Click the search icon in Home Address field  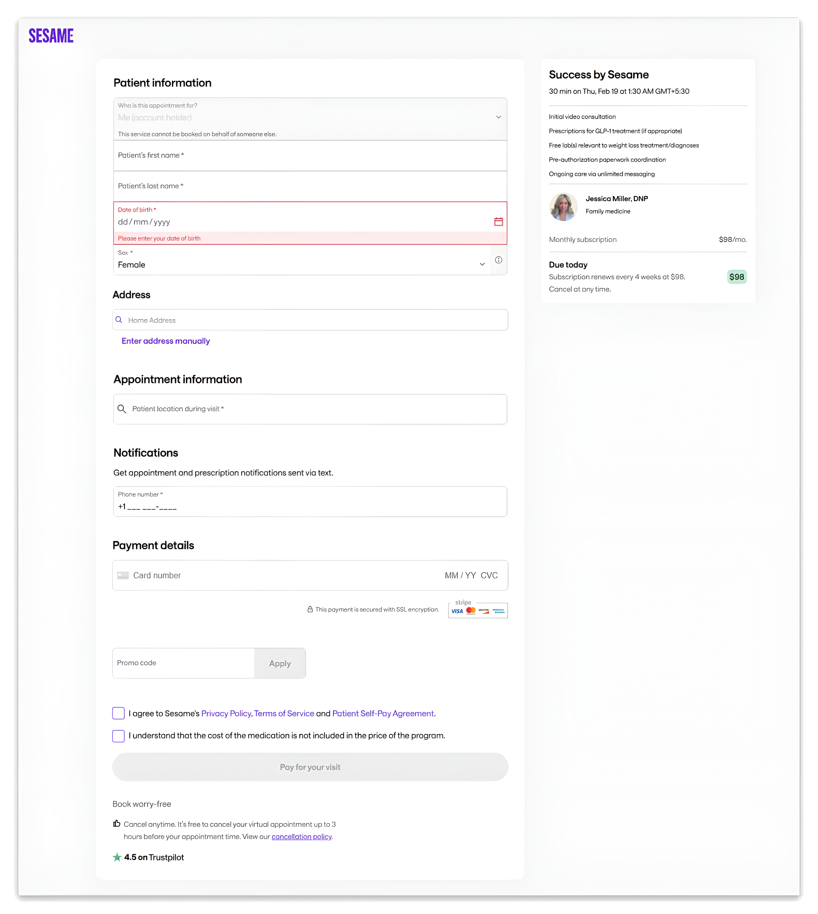[119, 320]
